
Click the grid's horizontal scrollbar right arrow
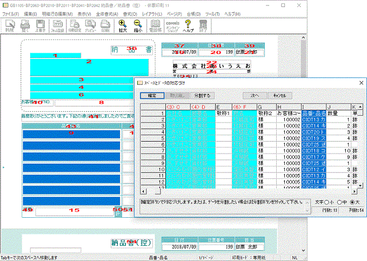(355, 191)
